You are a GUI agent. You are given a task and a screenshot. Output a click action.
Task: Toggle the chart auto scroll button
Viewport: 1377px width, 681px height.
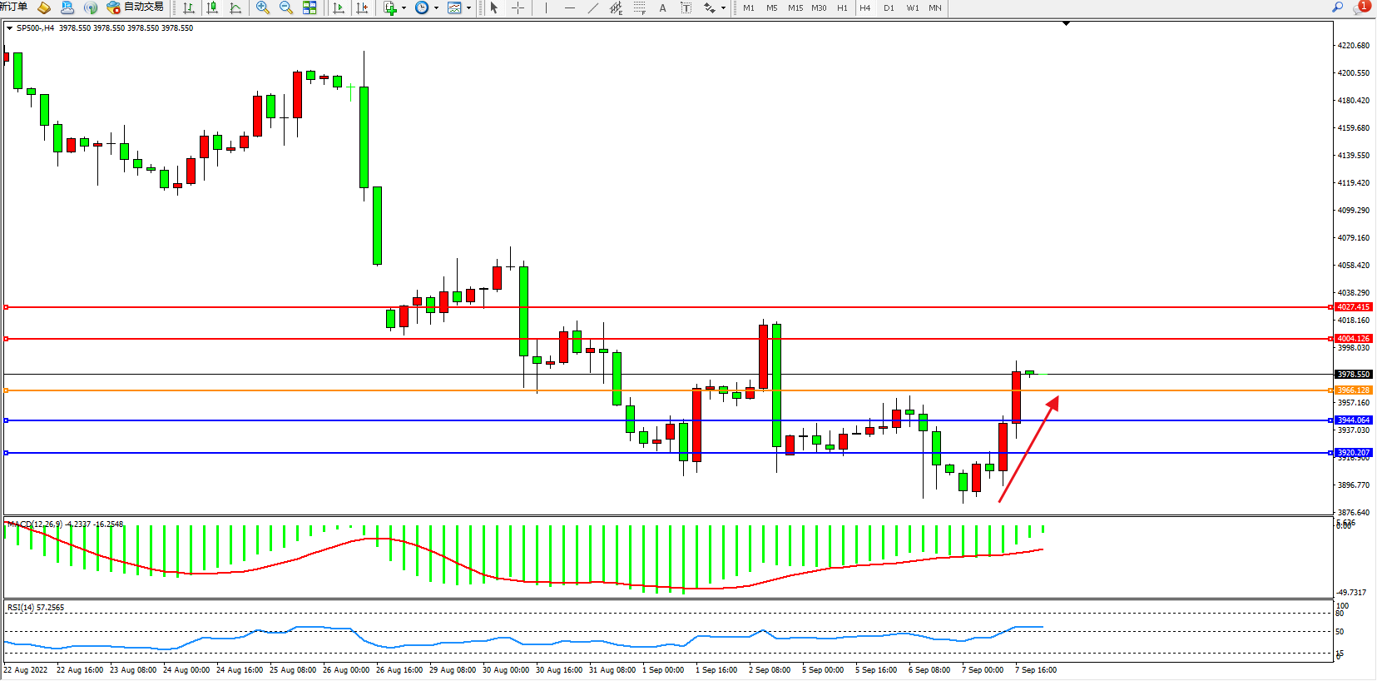(339, 7)
